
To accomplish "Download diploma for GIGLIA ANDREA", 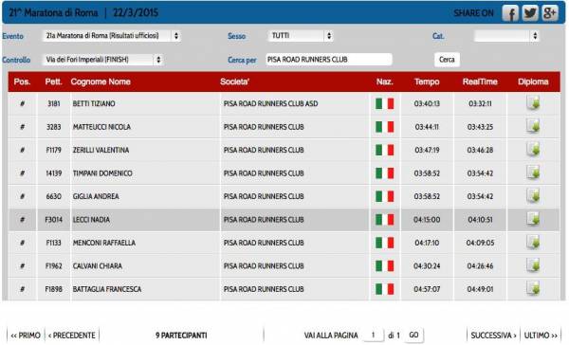I will pyautogui.click(x=533, y=196).
